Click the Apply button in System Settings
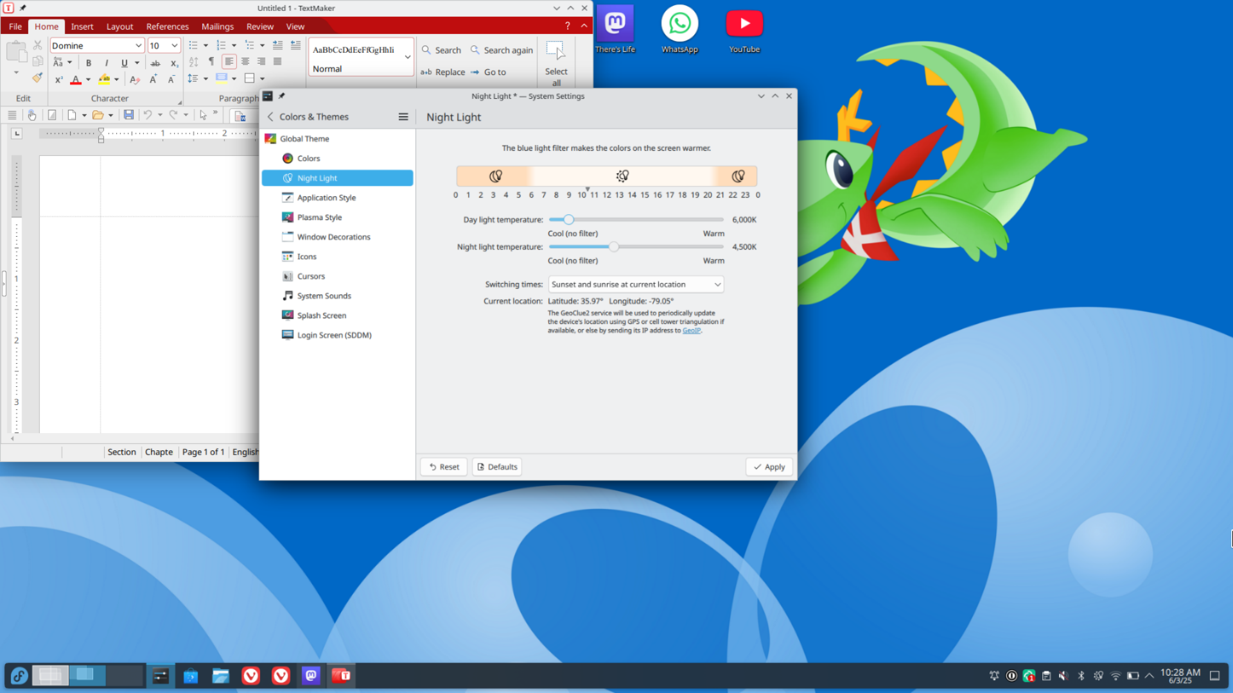1233x693 pixels. coord(769,467)
